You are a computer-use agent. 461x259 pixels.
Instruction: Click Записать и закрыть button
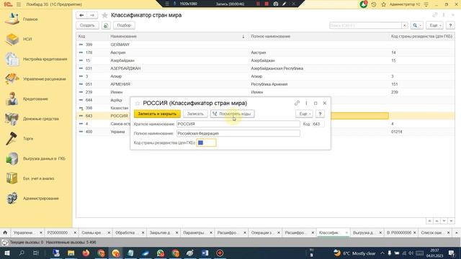click(157, 114)
